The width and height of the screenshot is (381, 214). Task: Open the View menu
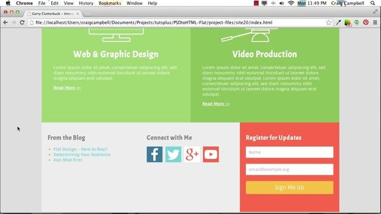(x=68, y=3)
